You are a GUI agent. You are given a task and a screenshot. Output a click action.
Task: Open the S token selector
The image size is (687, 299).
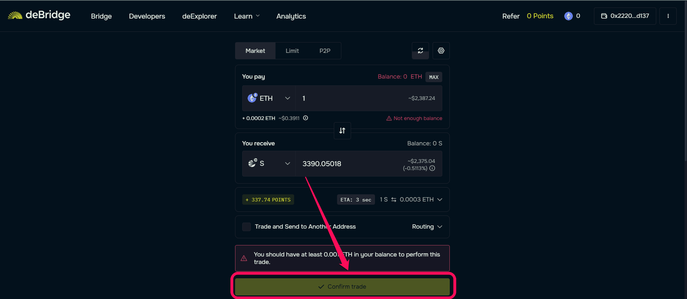[x=269, y=164]
